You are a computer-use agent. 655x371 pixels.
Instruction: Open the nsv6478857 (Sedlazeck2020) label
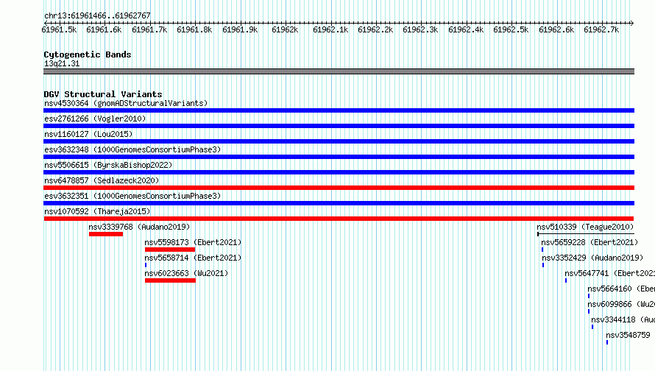pyautogui.click(x=102, y=180)
